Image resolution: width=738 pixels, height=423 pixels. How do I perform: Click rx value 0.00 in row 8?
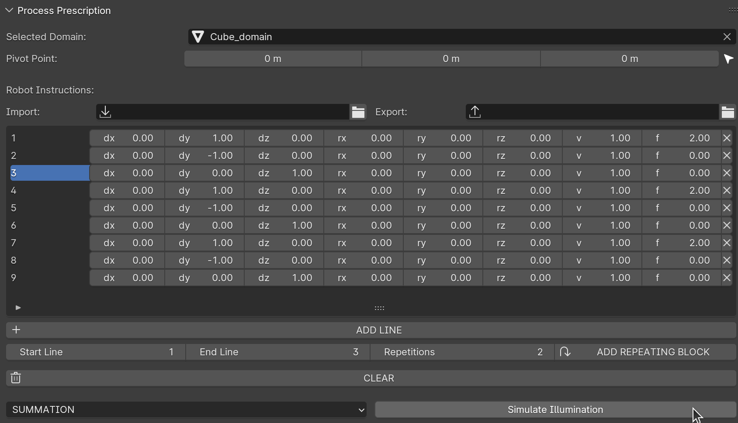364,261
